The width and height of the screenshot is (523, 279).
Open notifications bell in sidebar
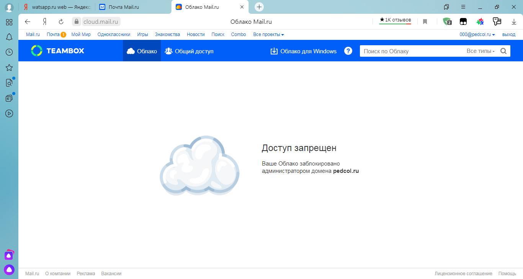pos(9,37)
